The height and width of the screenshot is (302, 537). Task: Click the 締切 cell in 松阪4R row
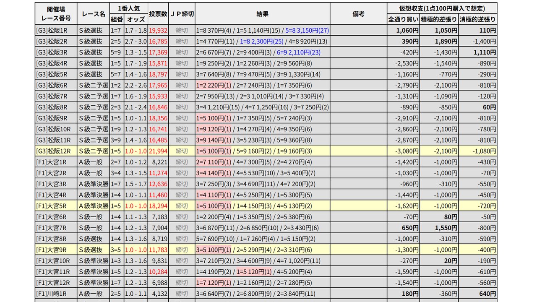tap(182, 63)
